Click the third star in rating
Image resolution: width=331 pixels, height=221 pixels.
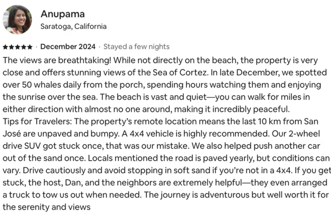(17, 47)
